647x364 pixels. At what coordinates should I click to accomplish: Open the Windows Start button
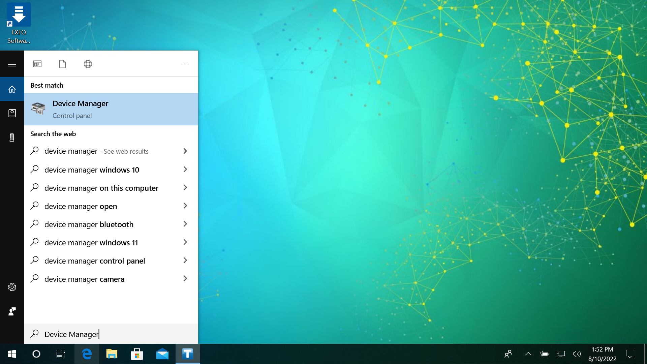[x=12, y=354]
